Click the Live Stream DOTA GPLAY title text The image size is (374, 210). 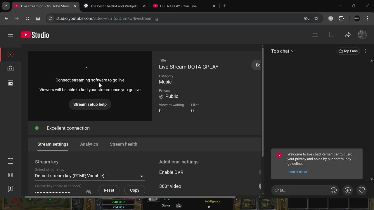tap(189, 67)
